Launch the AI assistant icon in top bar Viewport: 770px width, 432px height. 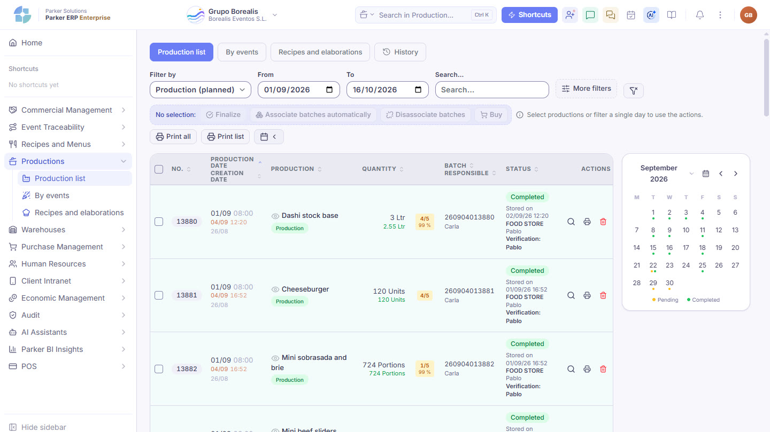click(x=651, y=15)
